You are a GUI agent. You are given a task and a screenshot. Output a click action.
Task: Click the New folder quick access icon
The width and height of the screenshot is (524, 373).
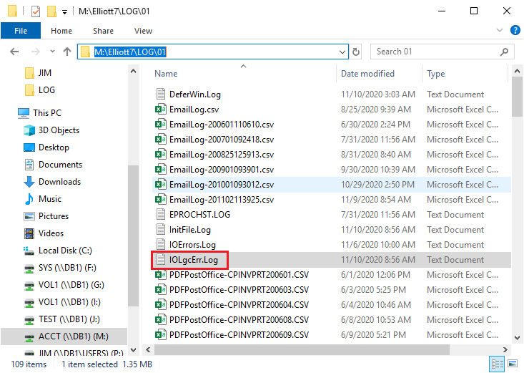click(51, 11)
